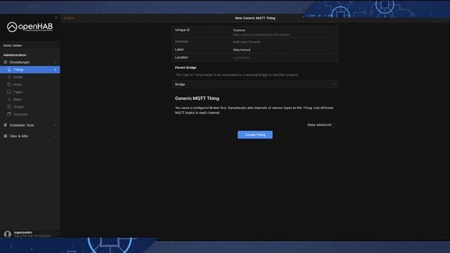Click the pin icon above the openHAB logo
The image size is (450, 253).
(56, 18)
